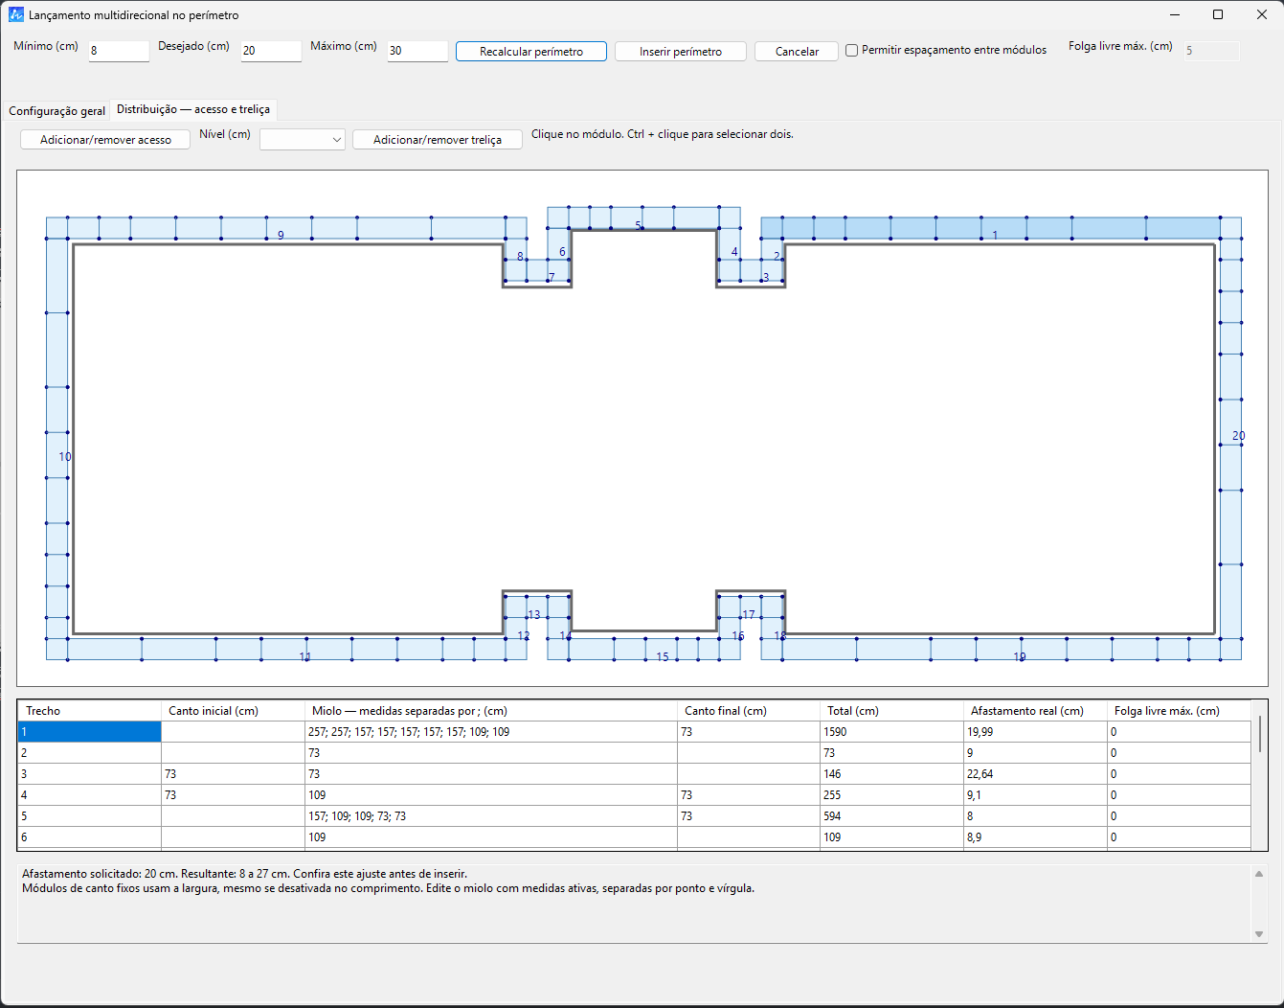Focus the Mínimo (cm) input field
1284x1008 pixels.
coord(119,51)
